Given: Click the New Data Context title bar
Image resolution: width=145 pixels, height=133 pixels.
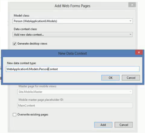Looking at the screenshot, I should click(72, 53).
